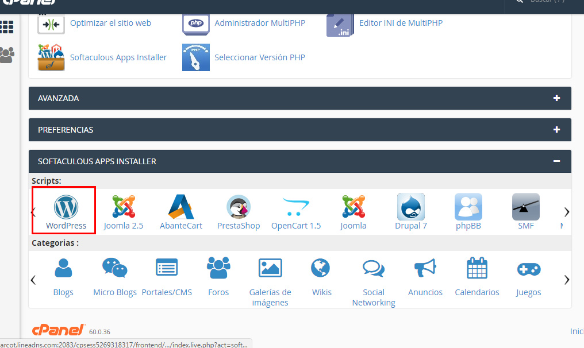This screenshot has height=348, width=584.
Task: Click the phpBB script icon
Action: 468,207
